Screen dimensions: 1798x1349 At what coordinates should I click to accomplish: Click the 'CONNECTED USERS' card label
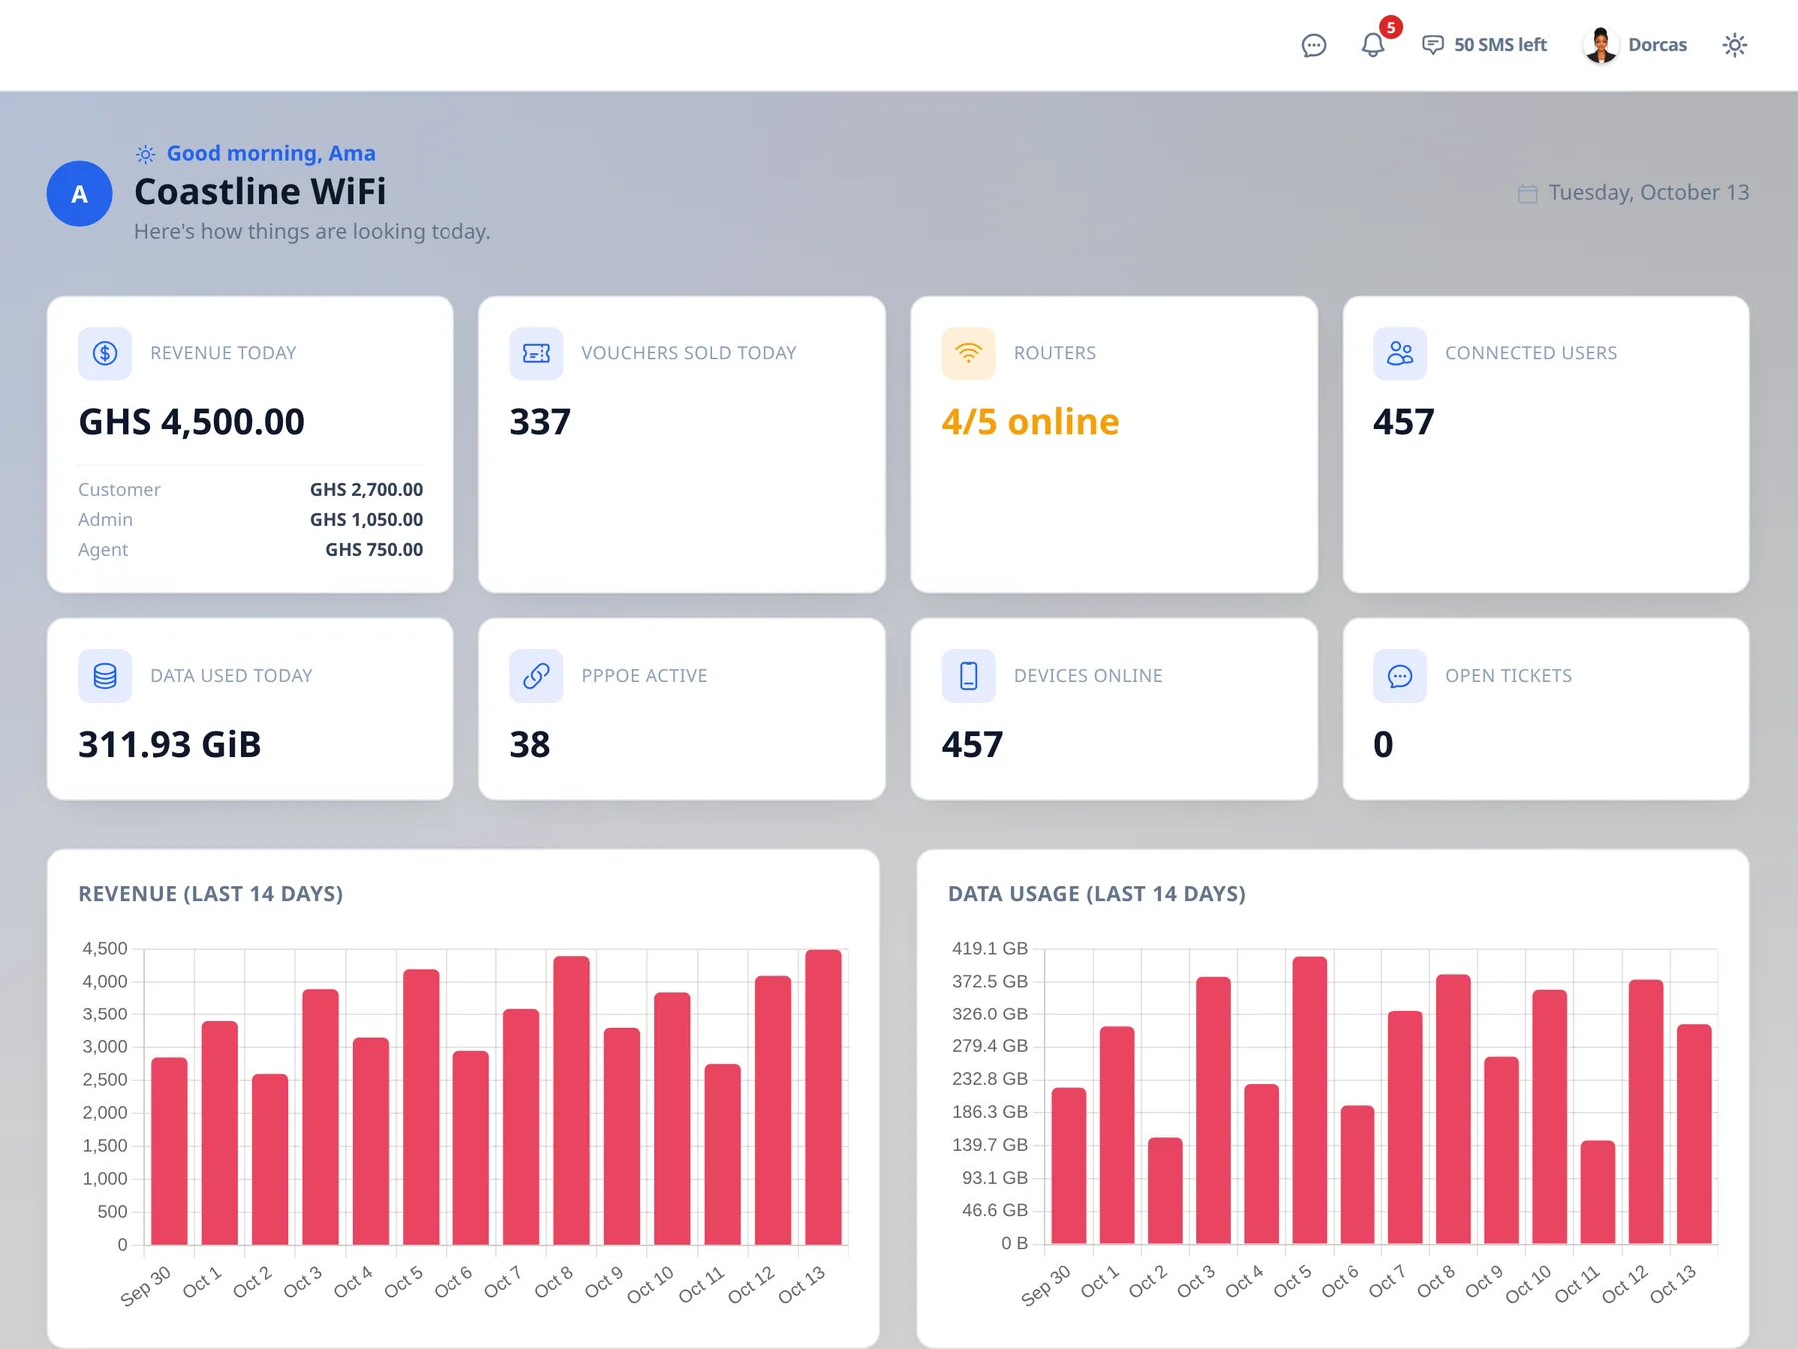[1531, 353]
